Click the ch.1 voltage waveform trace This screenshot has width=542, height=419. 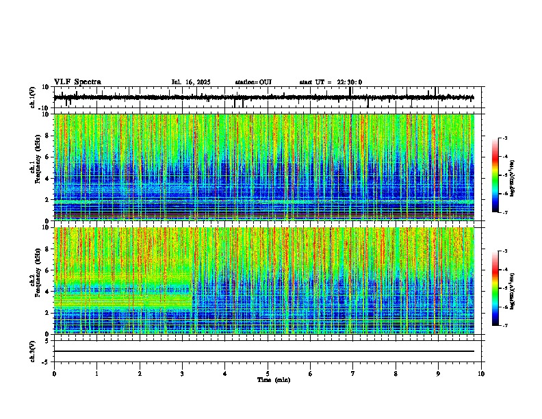pos(264,97)
